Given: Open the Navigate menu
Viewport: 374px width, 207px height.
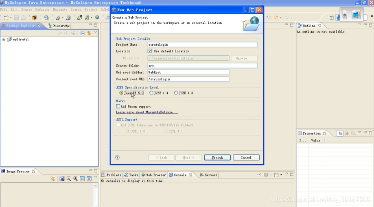Looking at the screenshot, I should 60,9.
